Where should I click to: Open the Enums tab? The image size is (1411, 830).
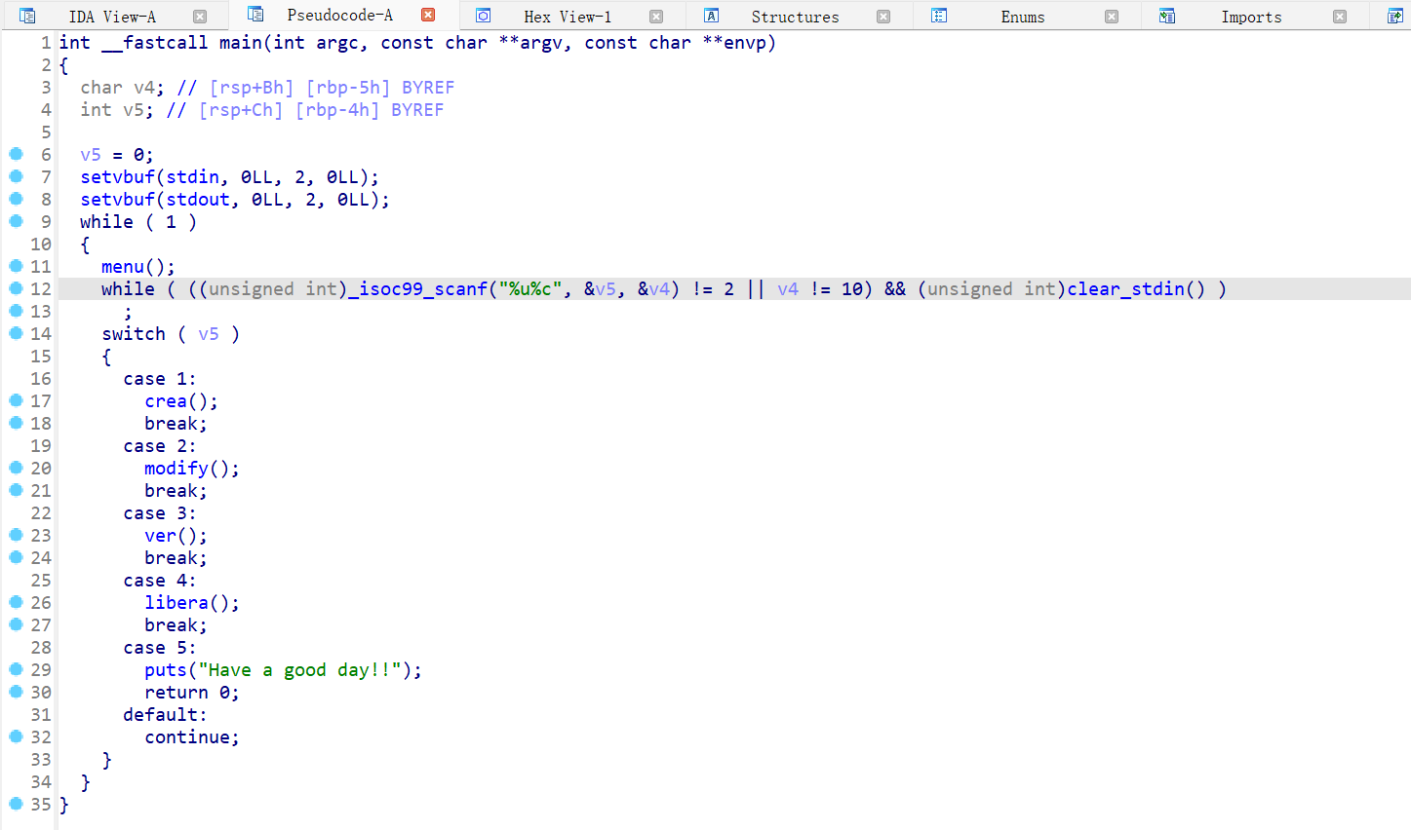(x=1022, y=17)
